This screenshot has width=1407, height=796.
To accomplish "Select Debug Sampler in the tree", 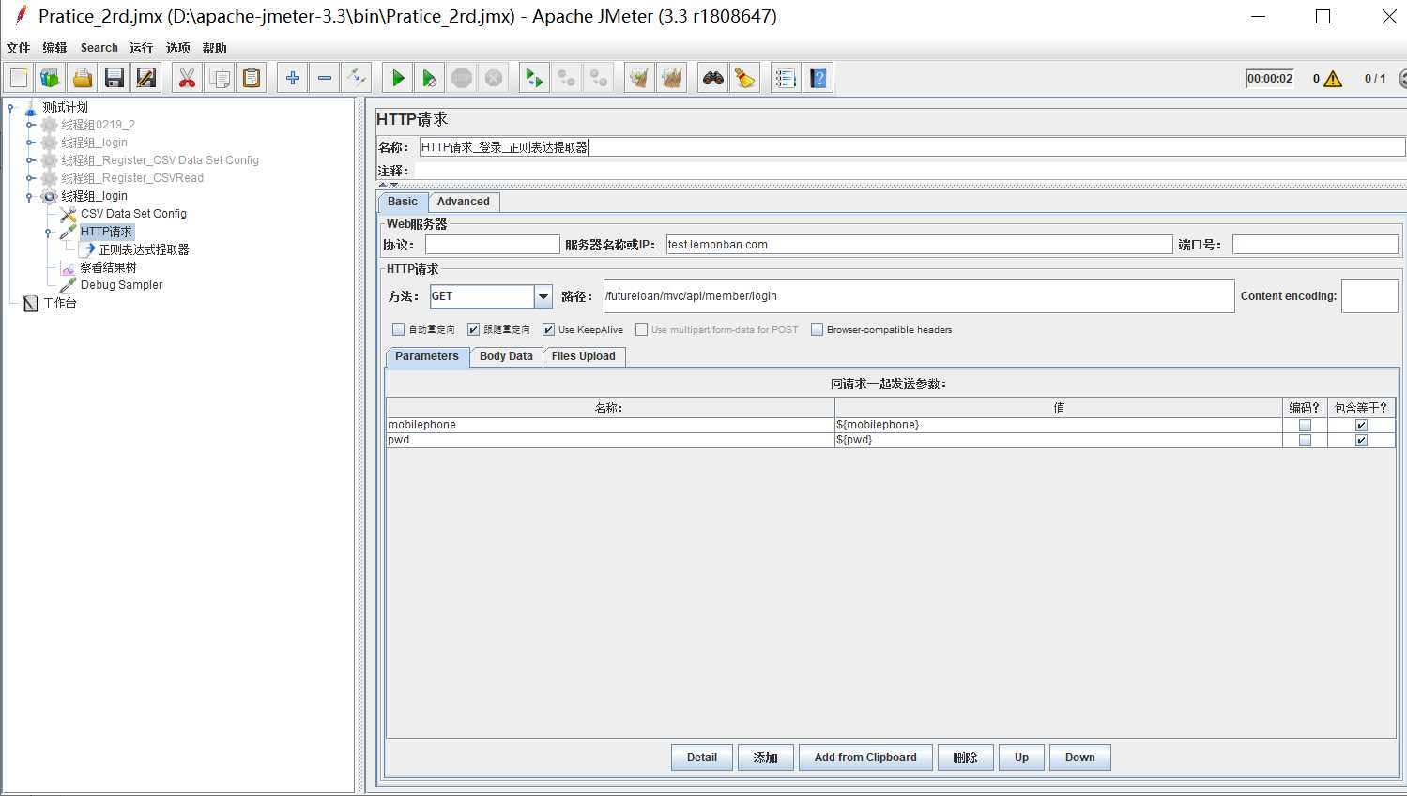I will [x=121, y=285].
